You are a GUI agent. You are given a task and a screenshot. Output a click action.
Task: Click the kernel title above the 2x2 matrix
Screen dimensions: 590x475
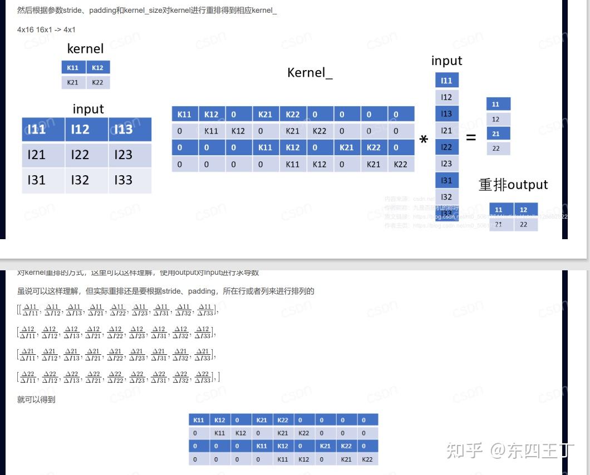[x=85, y=49]
